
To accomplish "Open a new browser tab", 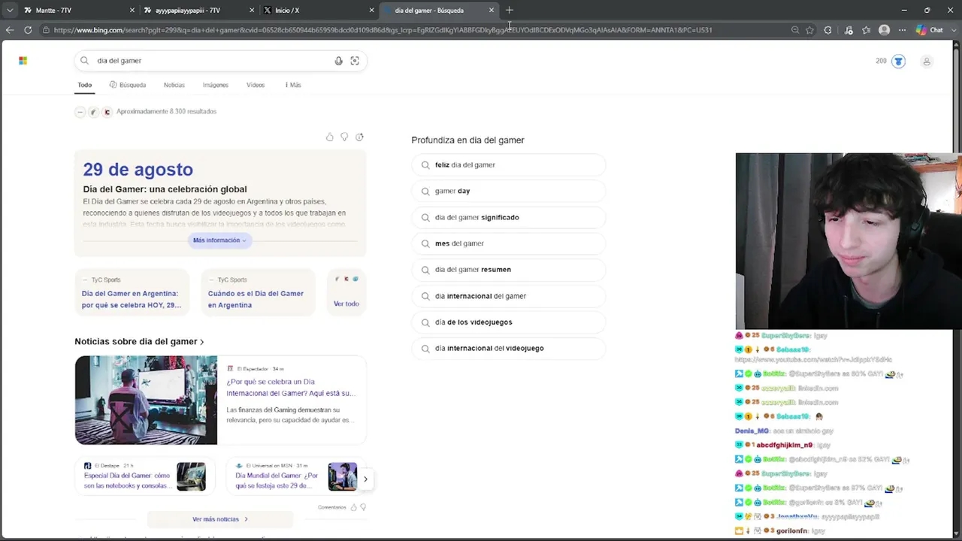I will coord(510,11).
